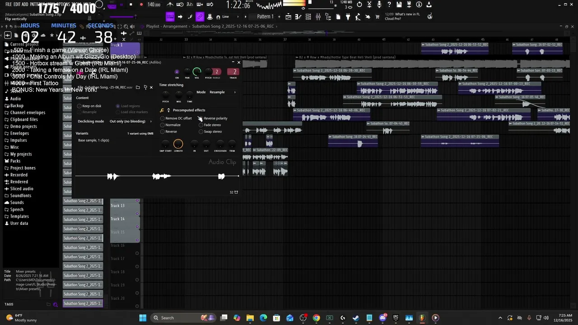Click the undo history circular arrow icon
578x325 pixels.
pos(359,5)
